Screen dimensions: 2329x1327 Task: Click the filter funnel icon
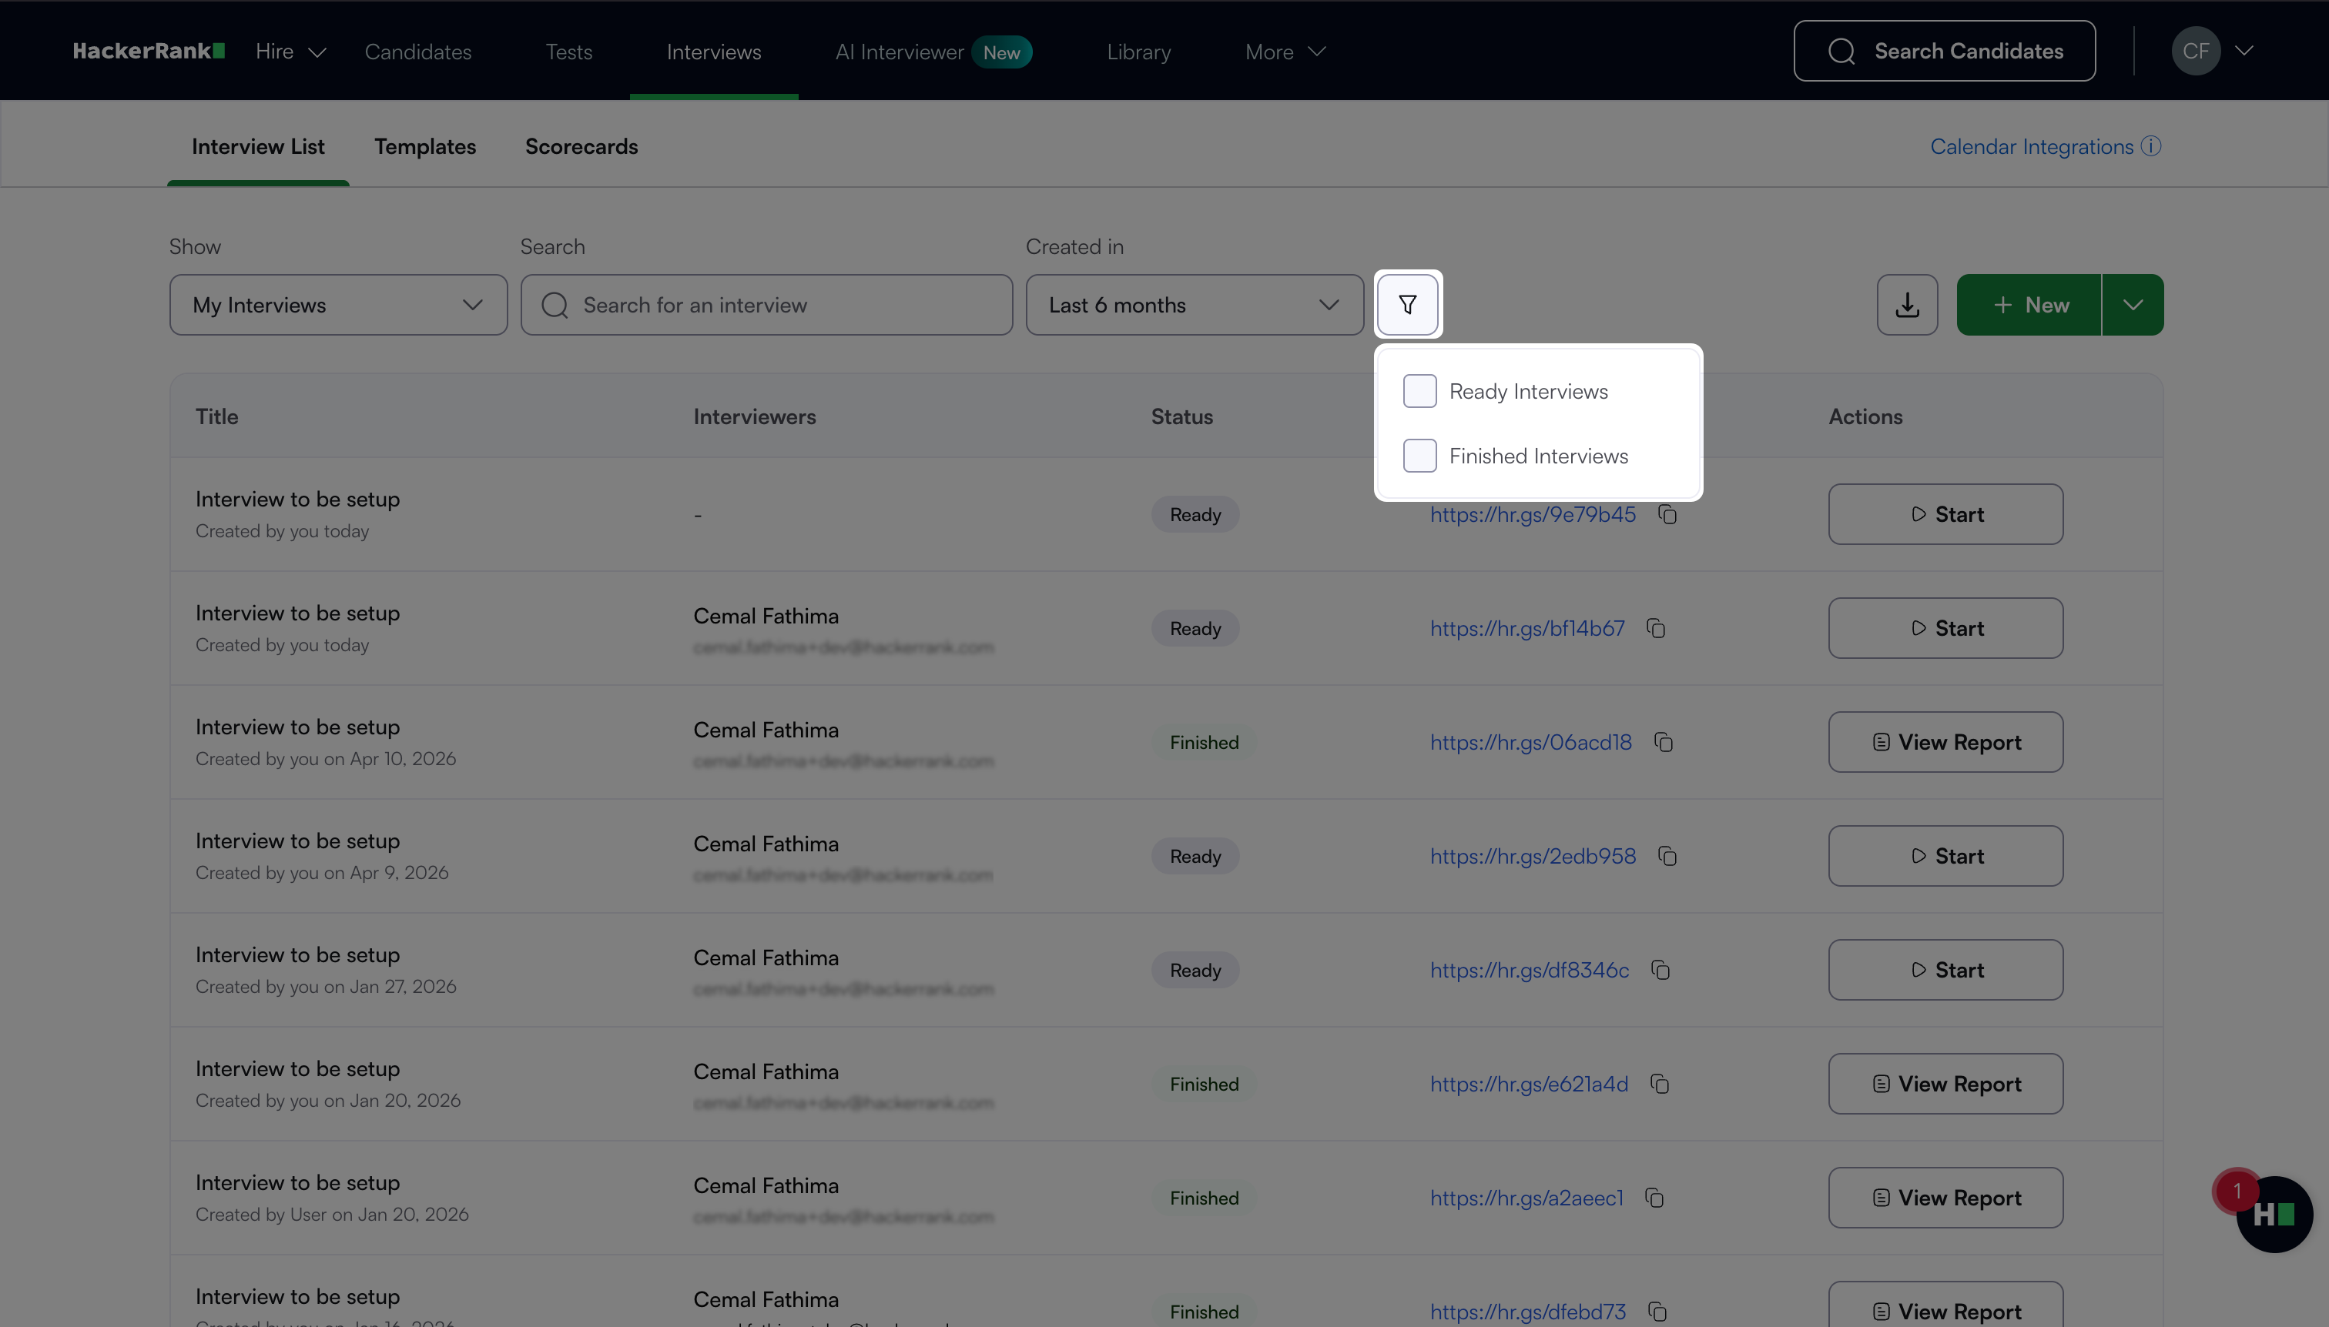(x=1407, y=304)
